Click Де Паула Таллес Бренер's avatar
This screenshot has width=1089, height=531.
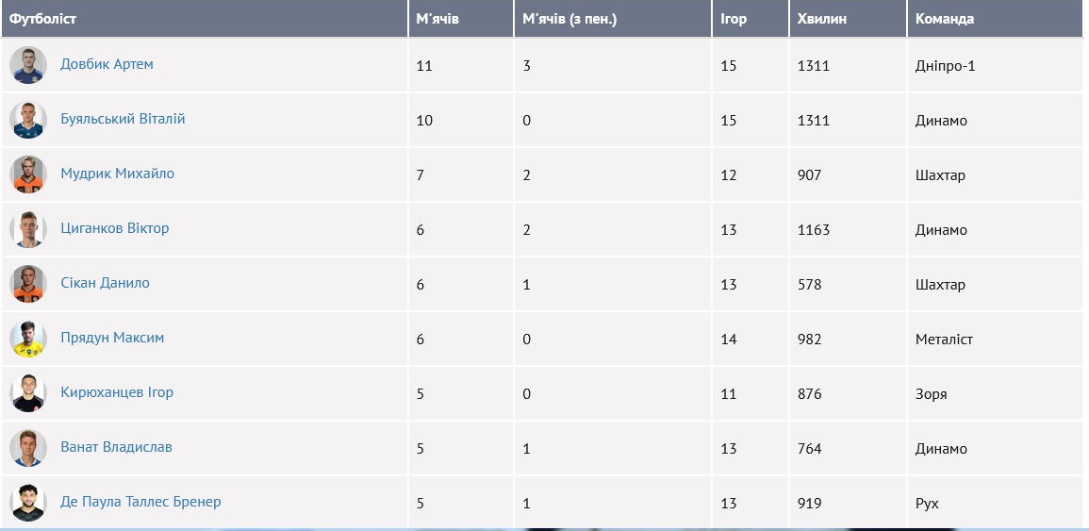point(28,503)
